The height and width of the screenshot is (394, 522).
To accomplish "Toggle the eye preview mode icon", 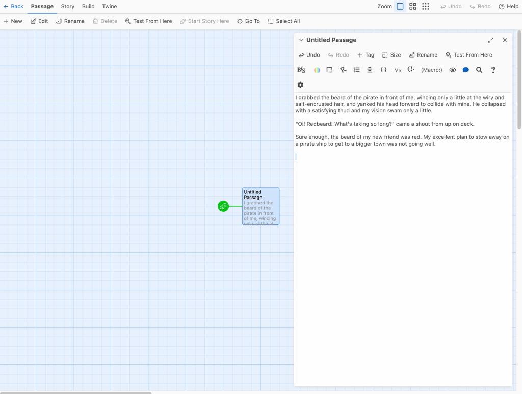I will pyautogui.click(x=452, y=70).
